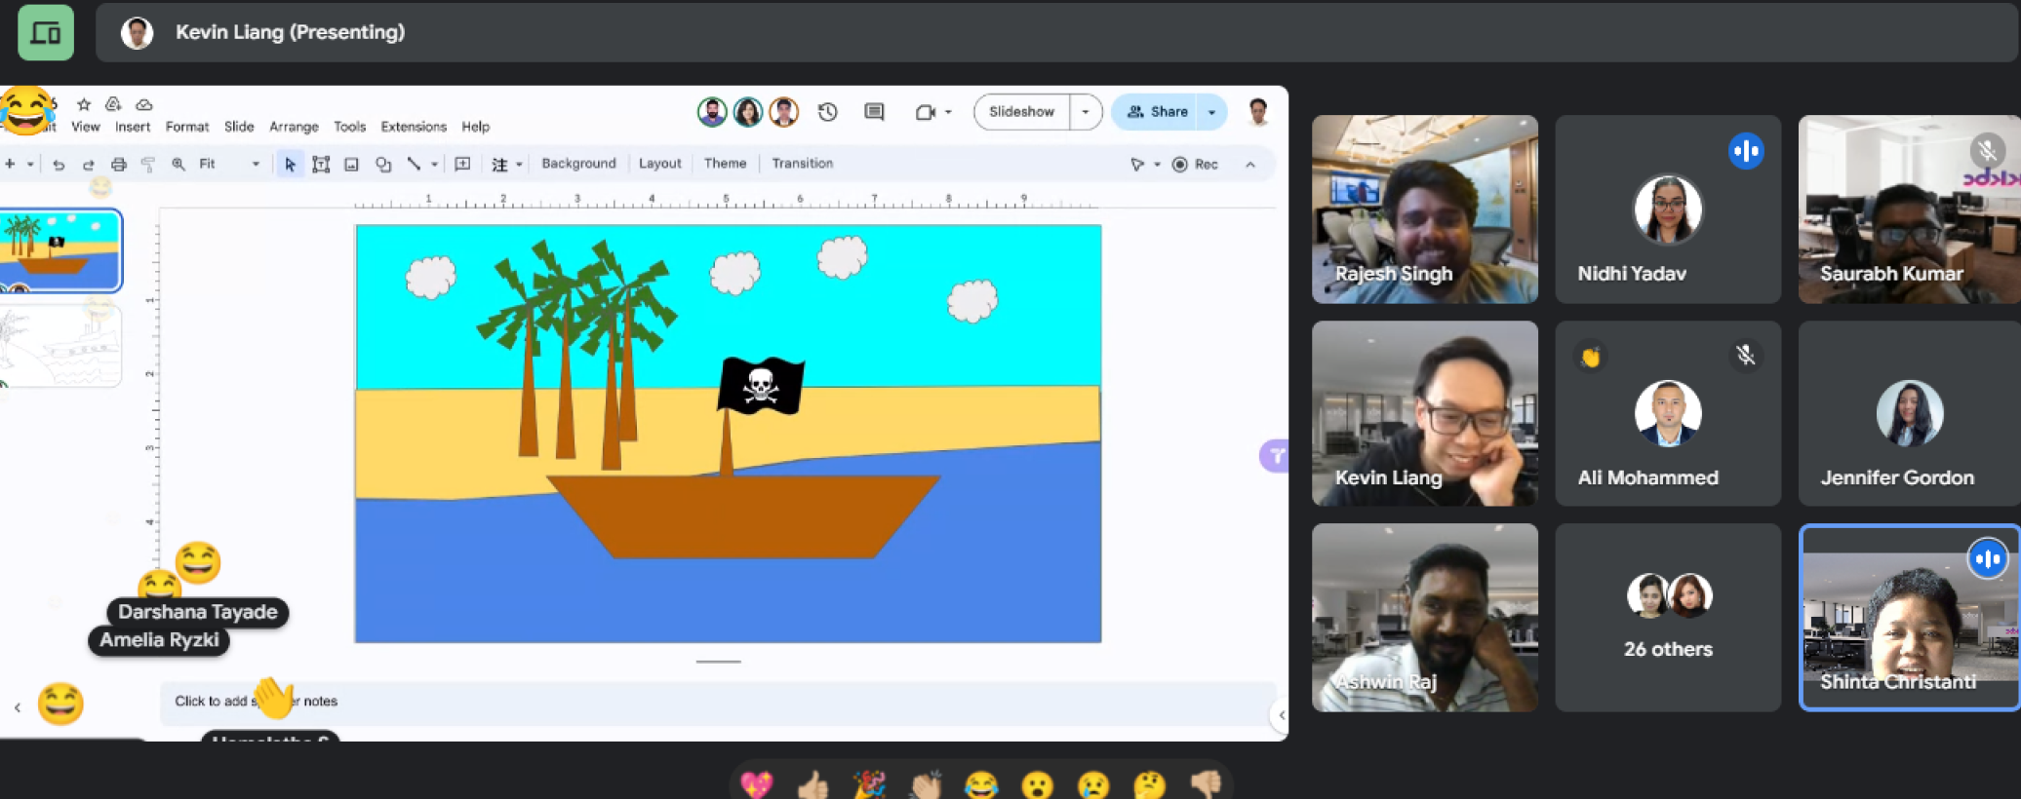2021x799 pixels.
Task: Hide the menus with the collapse chevron
Action: pyautogui.click(x=1250, y=164)
